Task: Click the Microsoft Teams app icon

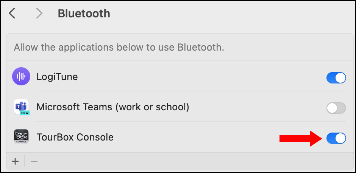Action: 21,107
